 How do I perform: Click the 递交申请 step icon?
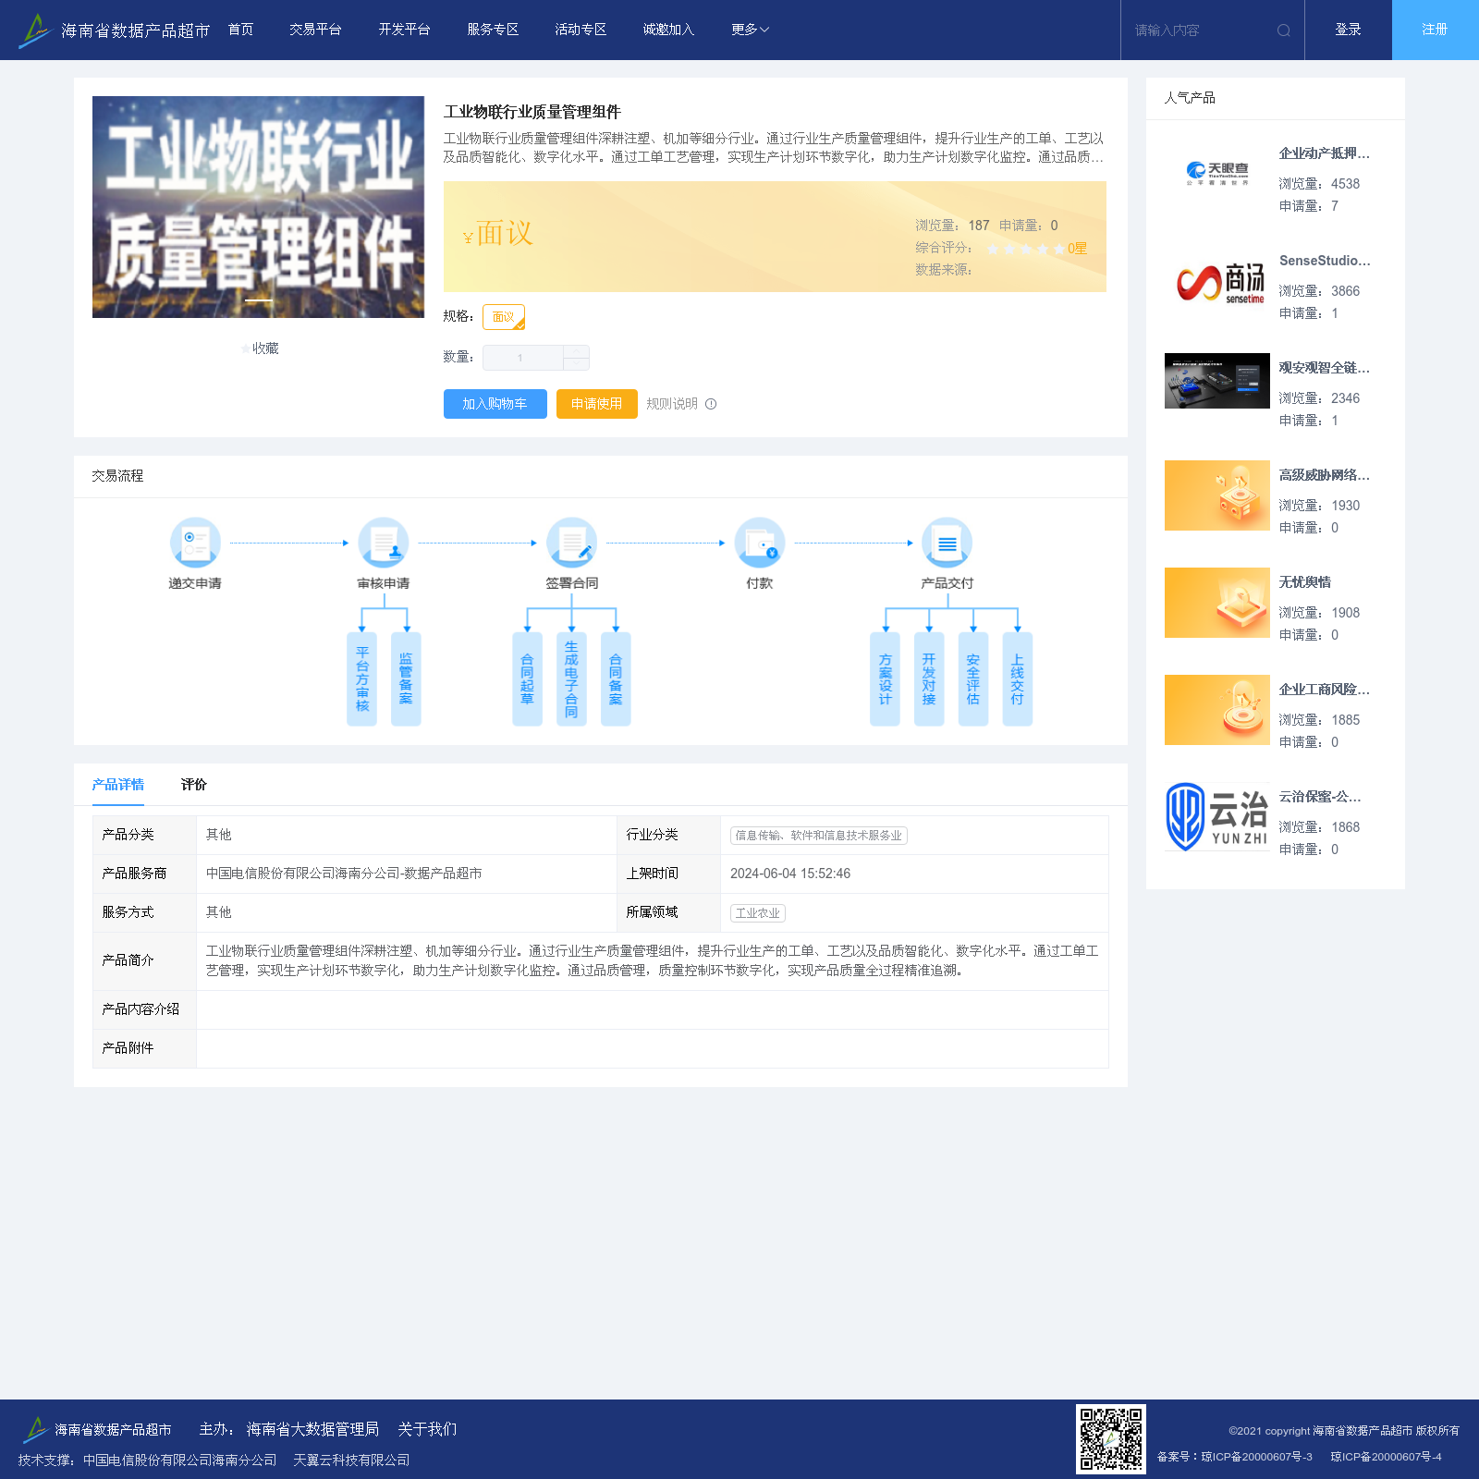coord(195,543)
